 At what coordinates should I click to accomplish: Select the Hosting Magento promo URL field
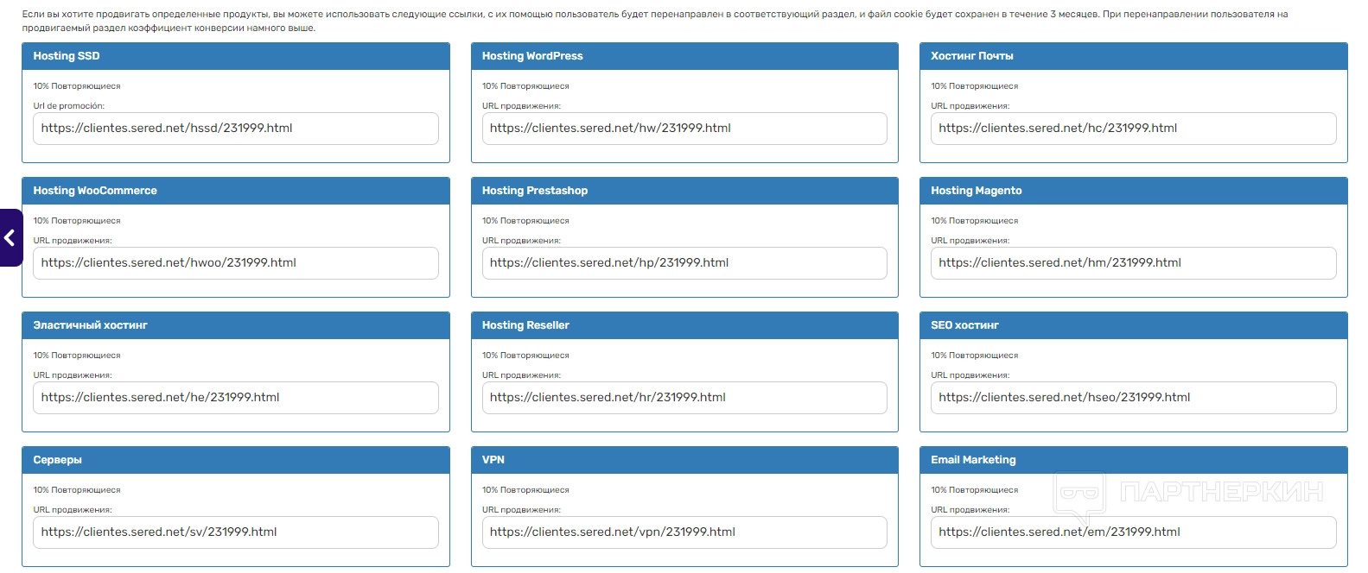coord(1134,263)
